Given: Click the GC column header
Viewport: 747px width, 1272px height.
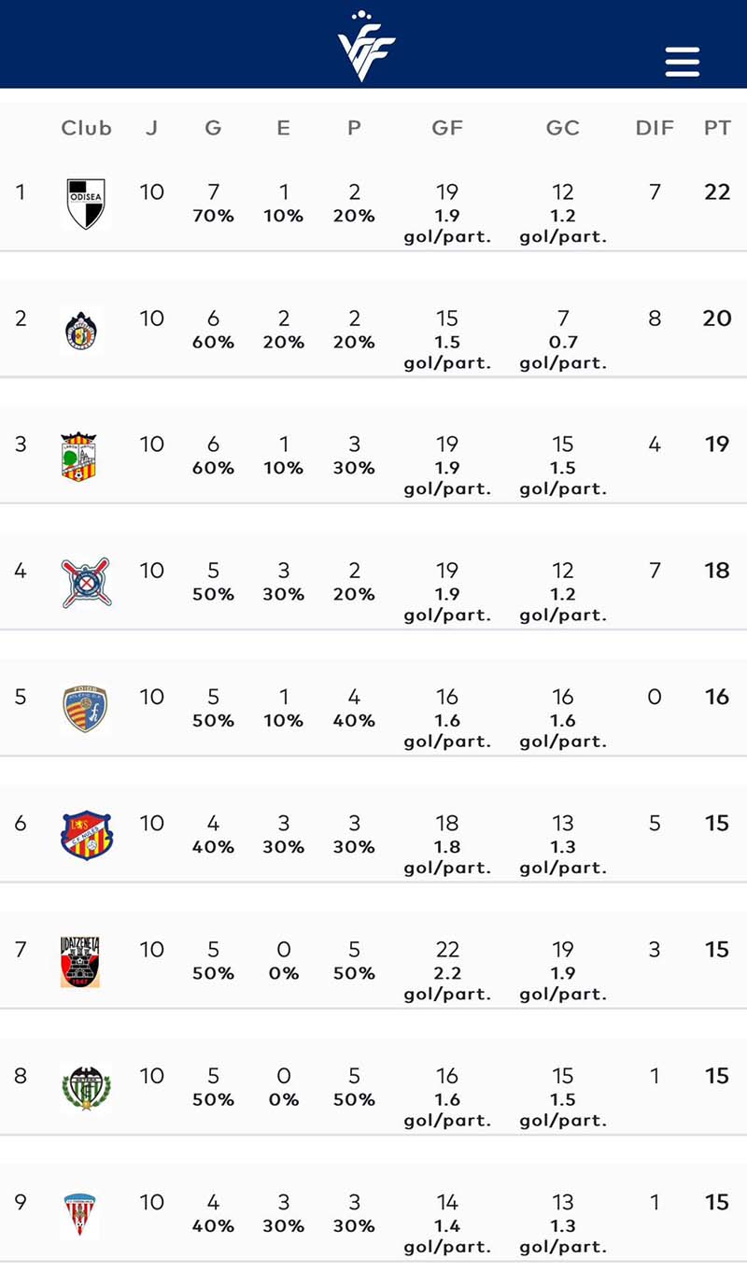Looking at the screenshot, I should tap(563, 128).
